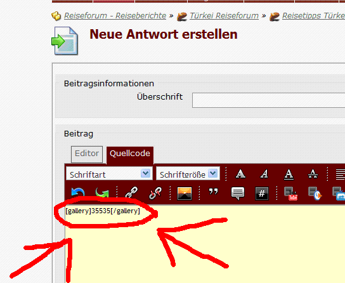Toggle underline text formatting
This screenshot has height=283, width=345.
[x=289, y=174]
